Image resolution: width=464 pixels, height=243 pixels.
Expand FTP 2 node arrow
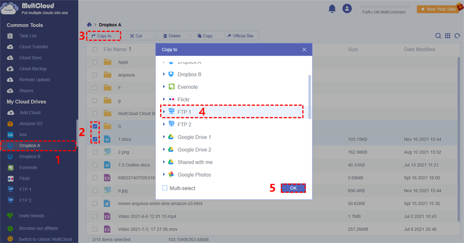point(164,125)
